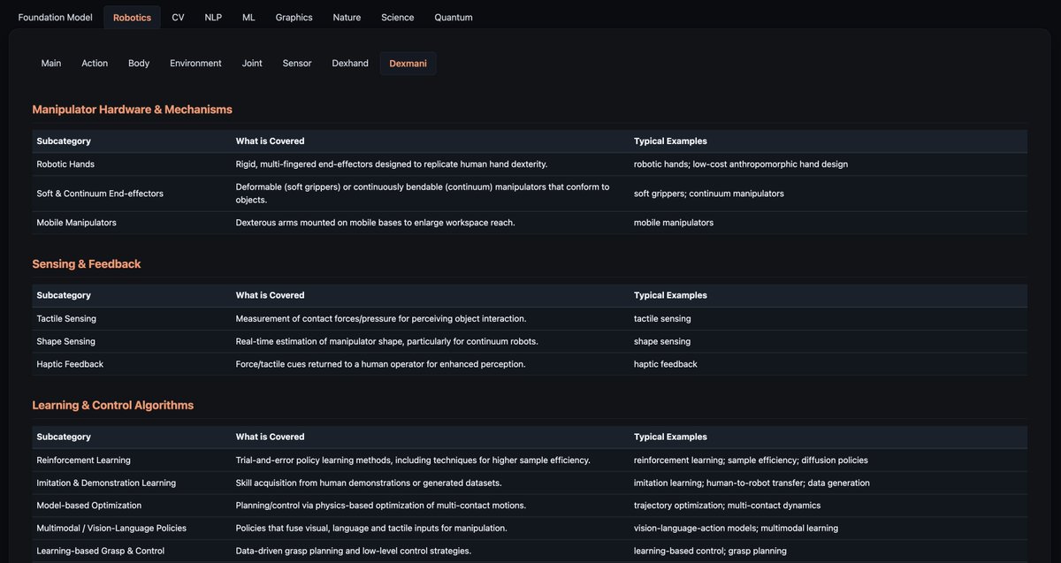Open the Graphics tab

pyautogui.click(x=294, y=17)
